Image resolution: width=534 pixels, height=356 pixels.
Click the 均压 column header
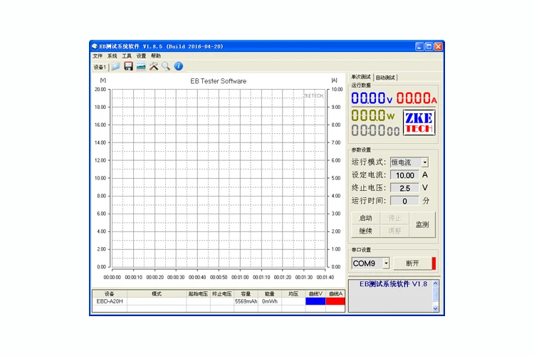pyautogui.click(x=293, y=293)
